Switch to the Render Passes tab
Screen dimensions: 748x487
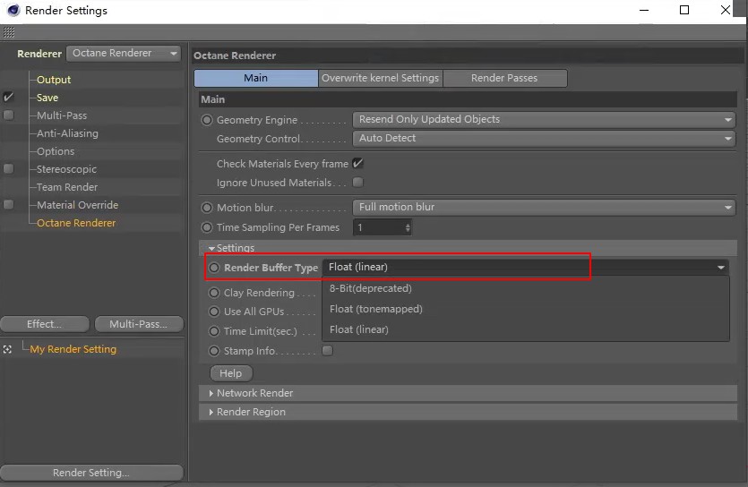click(504, 78)
